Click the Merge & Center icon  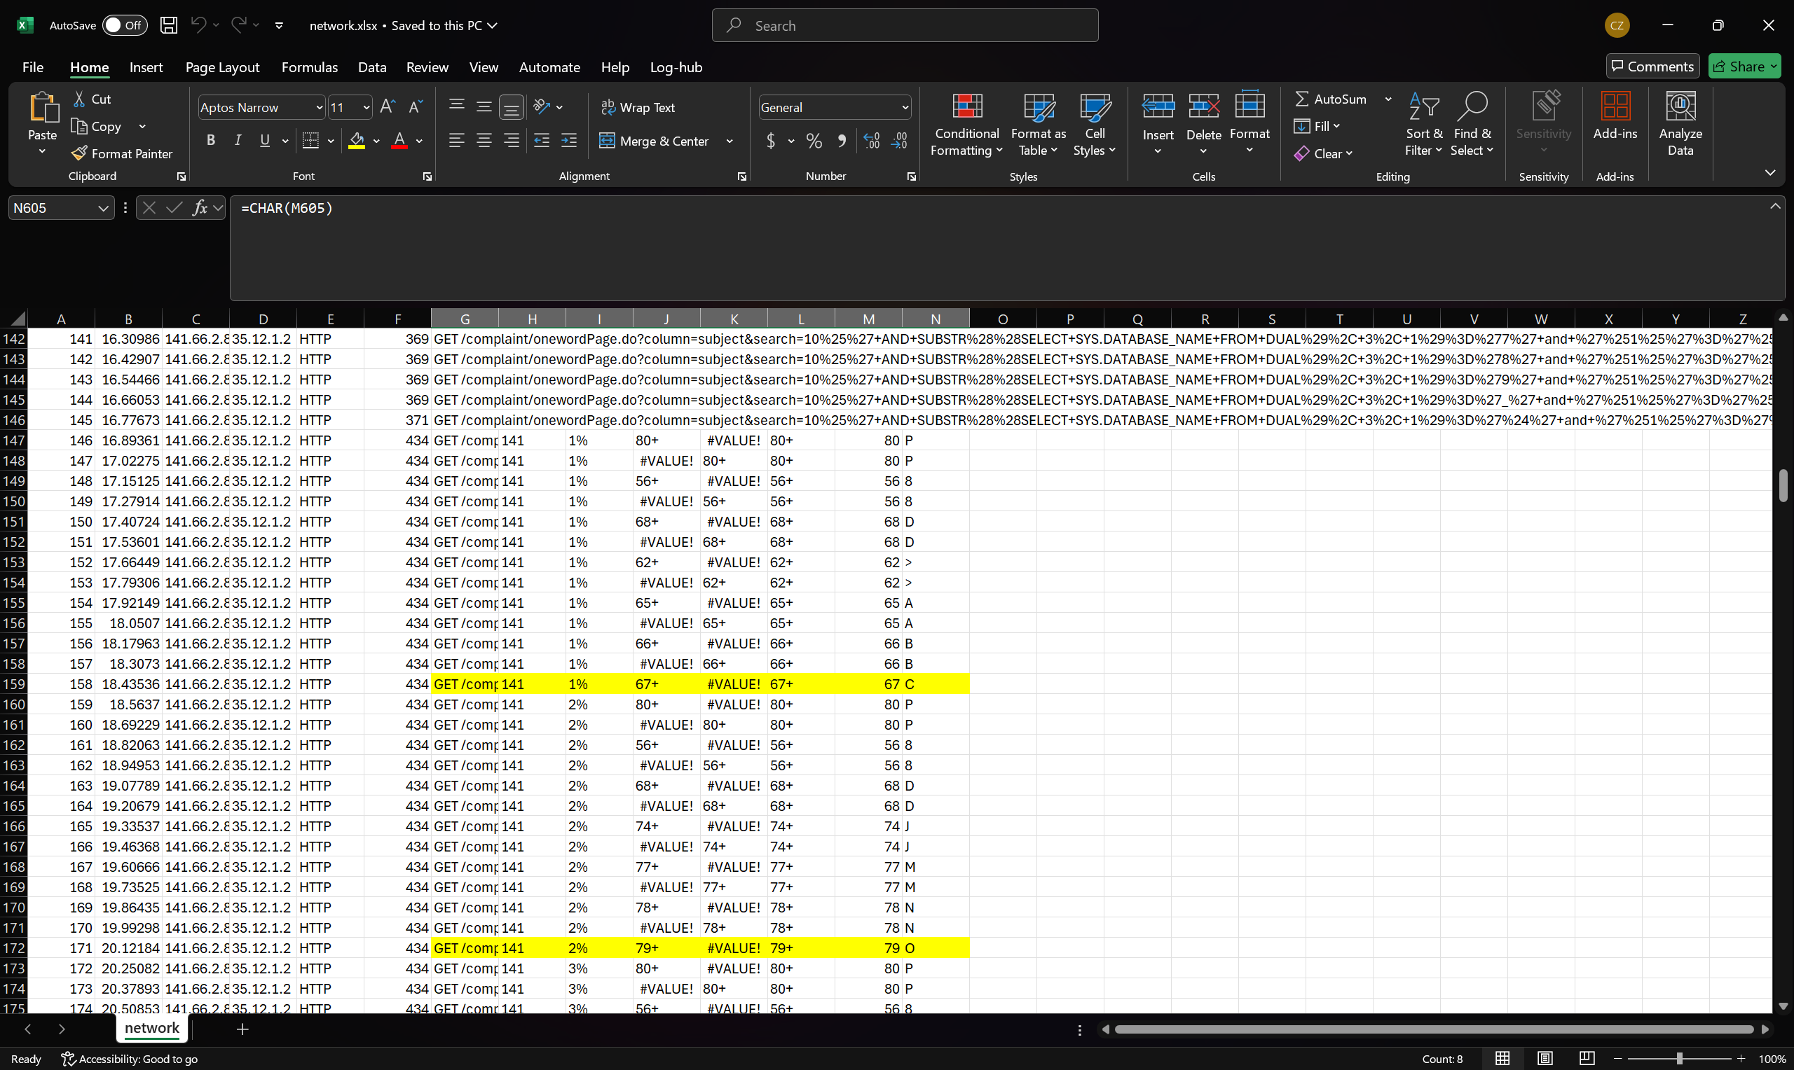(608, 141)
